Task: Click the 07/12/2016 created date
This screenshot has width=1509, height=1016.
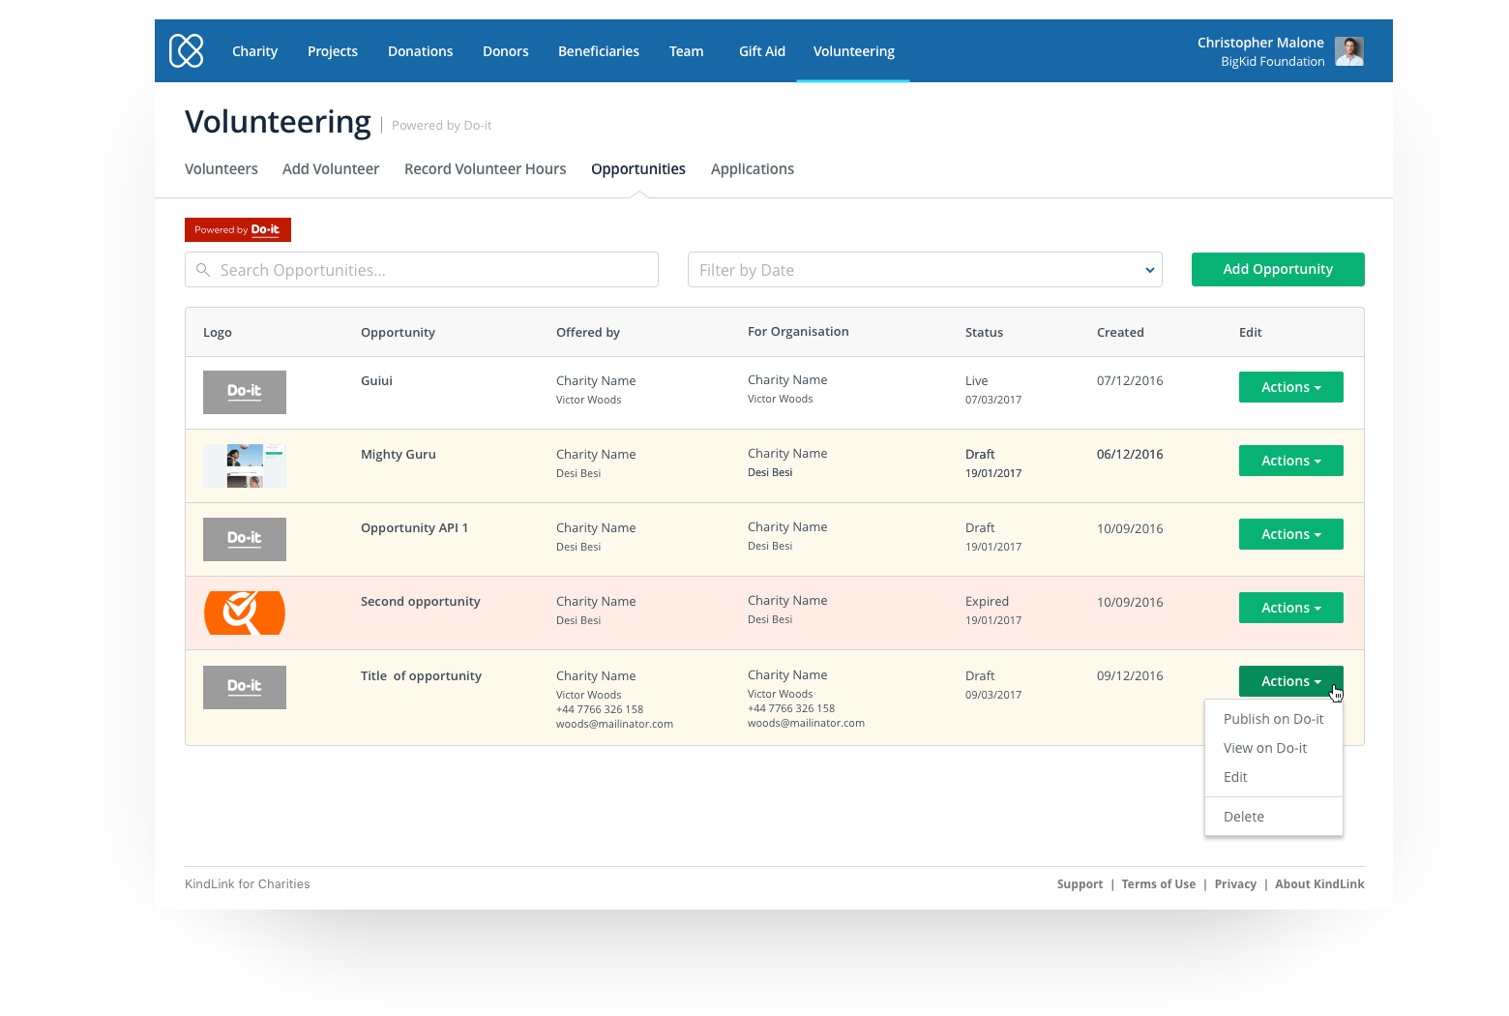Action: pyautogui.click(x=1130, y=380)
